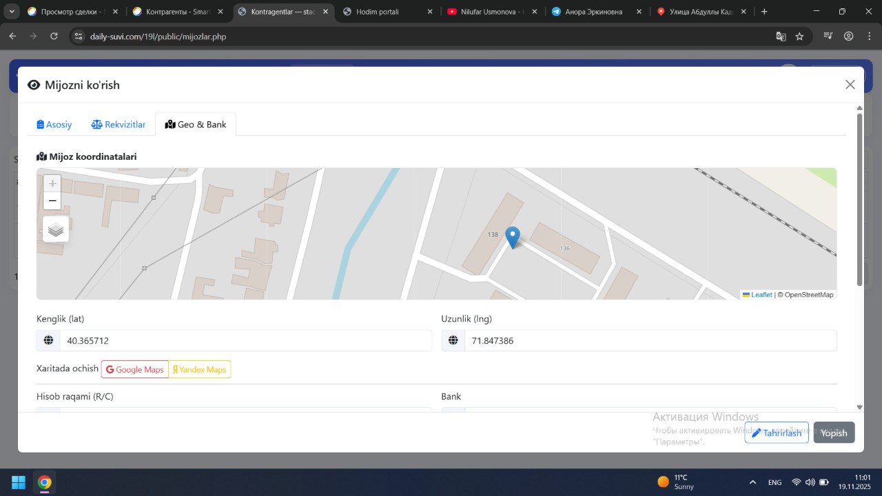Switch to the Просмотр сделки browser tab
Screen dimensions: 882x496
point(72,12)
